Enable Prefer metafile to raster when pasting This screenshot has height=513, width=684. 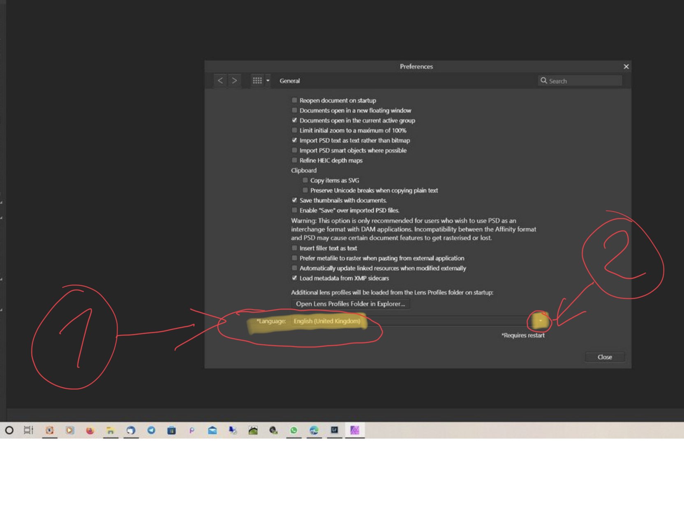tap(294, 258)
